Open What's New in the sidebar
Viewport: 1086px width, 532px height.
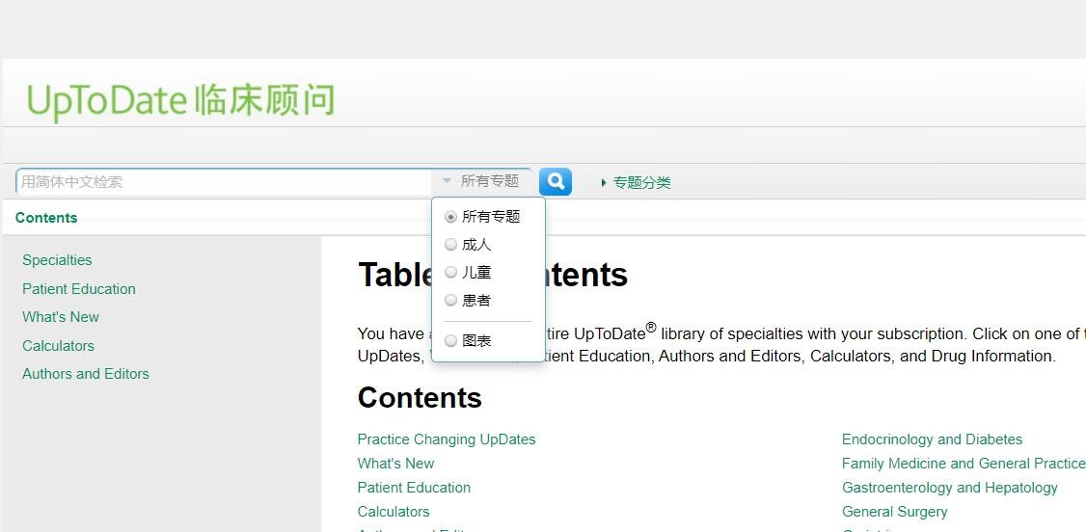click(x=60, y=317)
